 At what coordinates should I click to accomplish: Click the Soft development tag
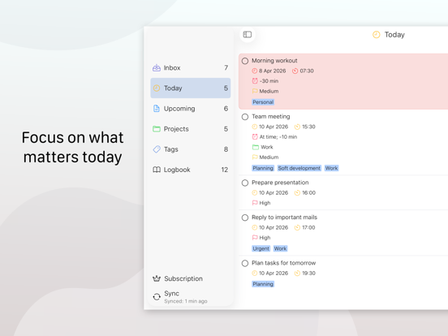299,168
